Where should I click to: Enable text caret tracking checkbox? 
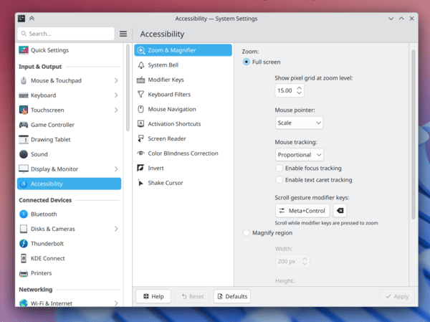[279, 180]
